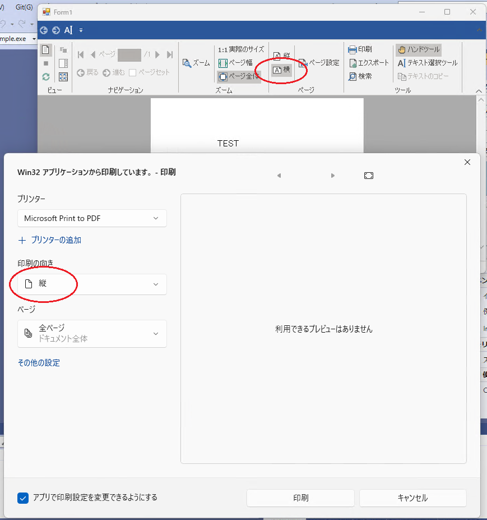Select ページ全体 whole page zoom
The image size is (487, 520).
tap(239, 76)
